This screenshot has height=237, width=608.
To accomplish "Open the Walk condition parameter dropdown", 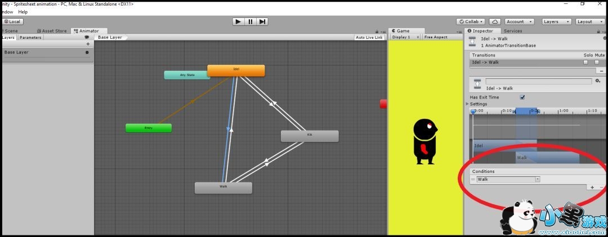I will click(x=508, y=179).
